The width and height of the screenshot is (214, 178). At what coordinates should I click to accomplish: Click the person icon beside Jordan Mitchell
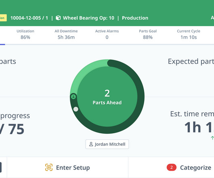coord(91,144)
